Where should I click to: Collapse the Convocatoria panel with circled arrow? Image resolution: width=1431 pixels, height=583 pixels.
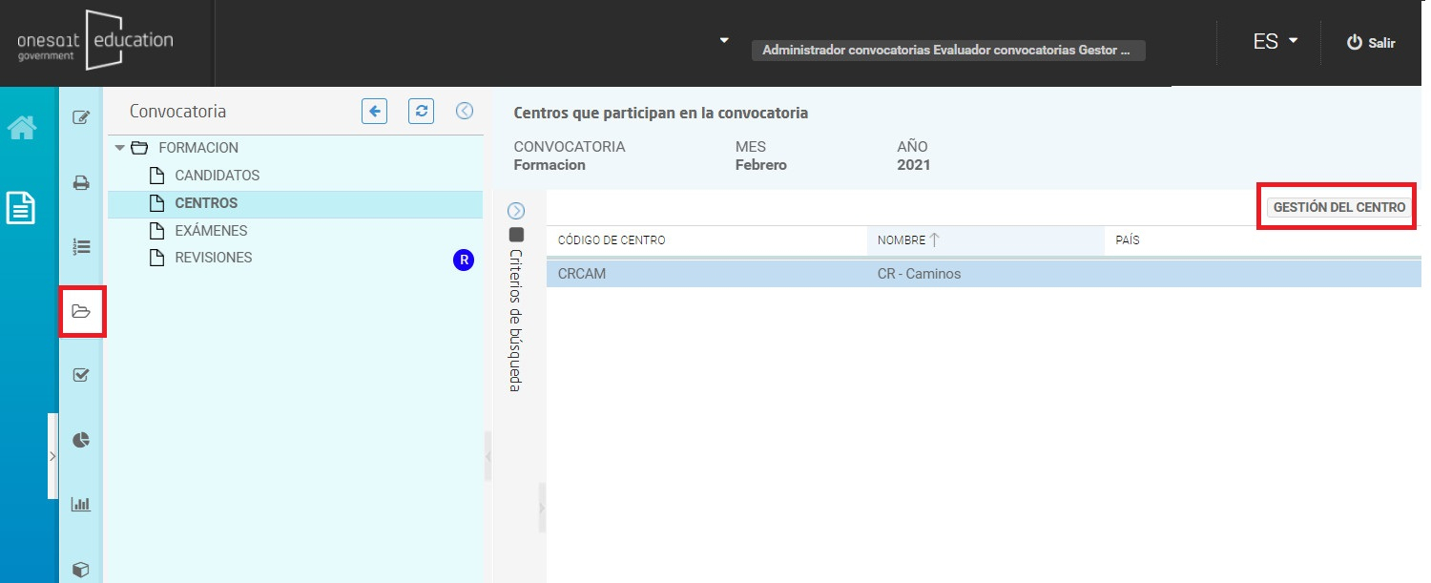pyautogui.click(x=465, y=112)
